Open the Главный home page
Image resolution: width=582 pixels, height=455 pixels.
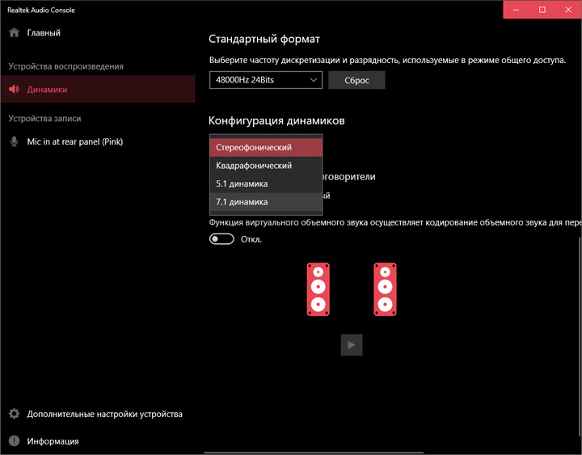[x=98, y=32]
